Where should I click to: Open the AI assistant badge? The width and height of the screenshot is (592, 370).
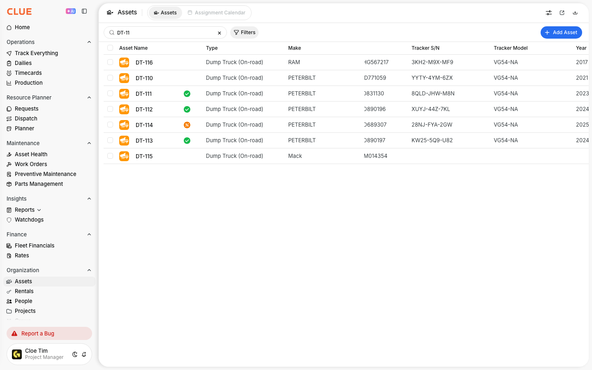71,11
